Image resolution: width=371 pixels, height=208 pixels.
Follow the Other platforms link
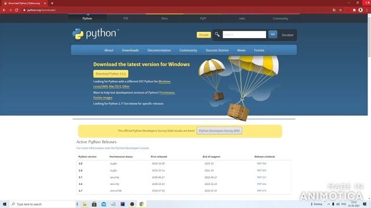[x=126, y=87]
